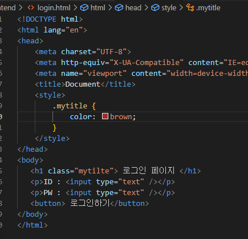Place cursor on the Document title text
248x239 pixels.
tap(83, 84)
